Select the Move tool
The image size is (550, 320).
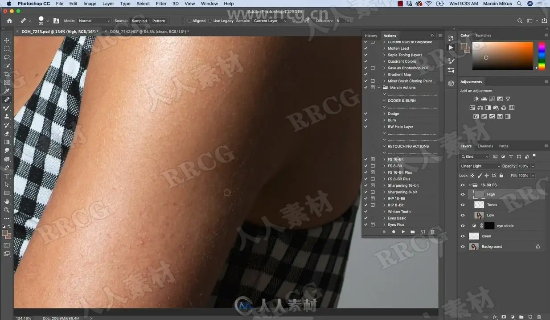point(7,40)
